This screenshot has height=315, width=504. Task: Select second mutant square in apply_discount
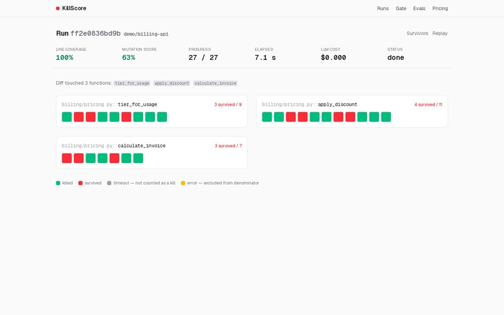tap(279, 117)
